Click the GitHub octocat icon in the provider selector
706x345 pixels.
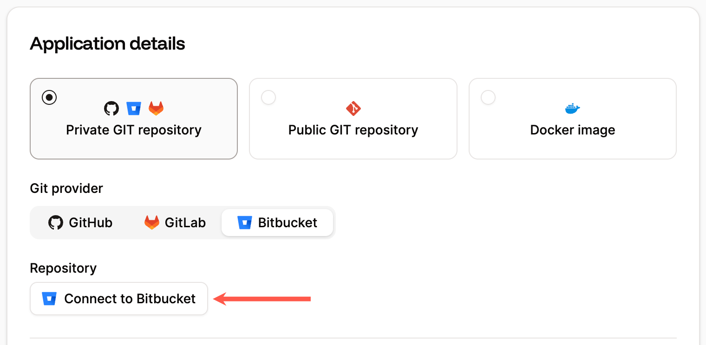coord(56,223)
